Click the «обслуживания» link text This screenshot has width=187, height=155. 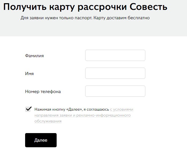(x=48, y=121)
